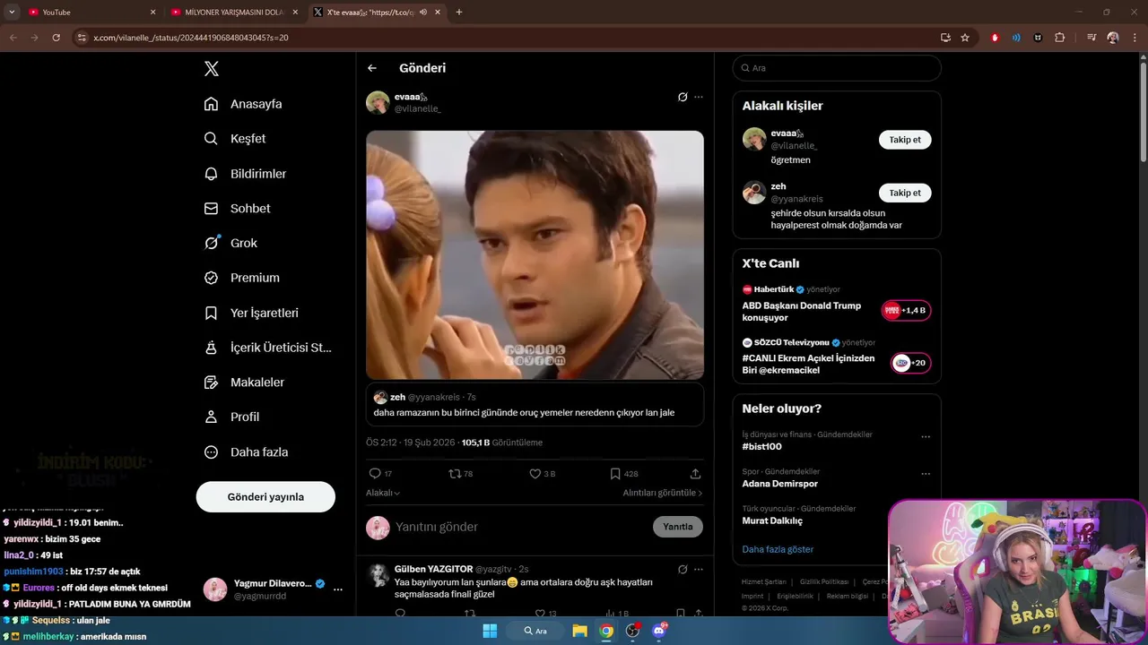Viewport: 1148px width, 645px height.
Task: Click the address bar URL
Action: tap(191, 38)
